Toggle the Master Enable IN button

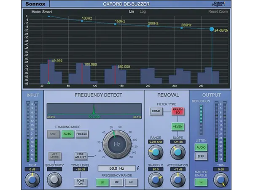click(x=201, y=182)
